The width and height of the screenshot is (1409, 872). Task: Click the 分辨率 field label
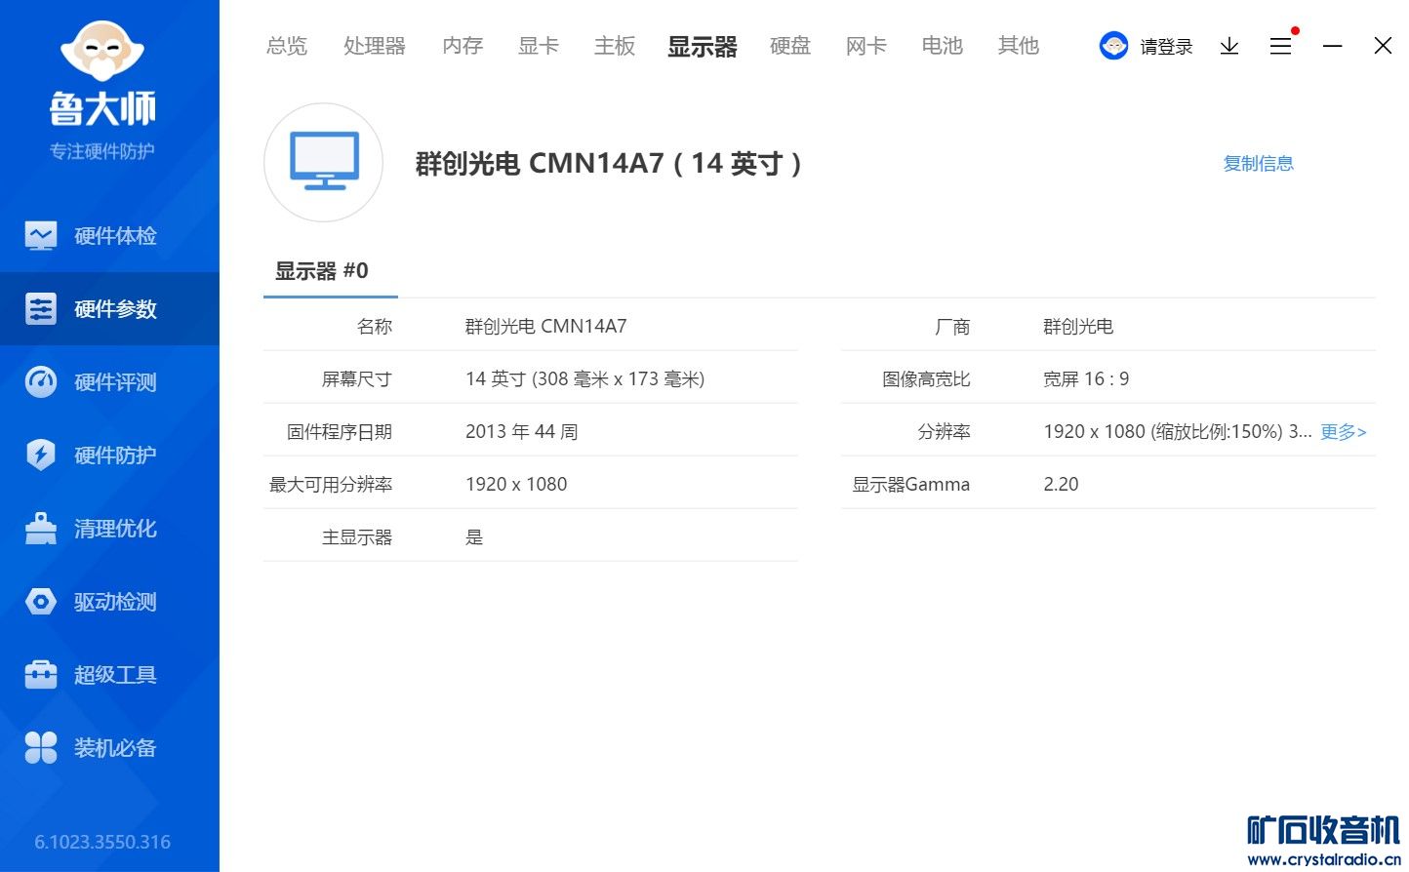click(944, 432)
